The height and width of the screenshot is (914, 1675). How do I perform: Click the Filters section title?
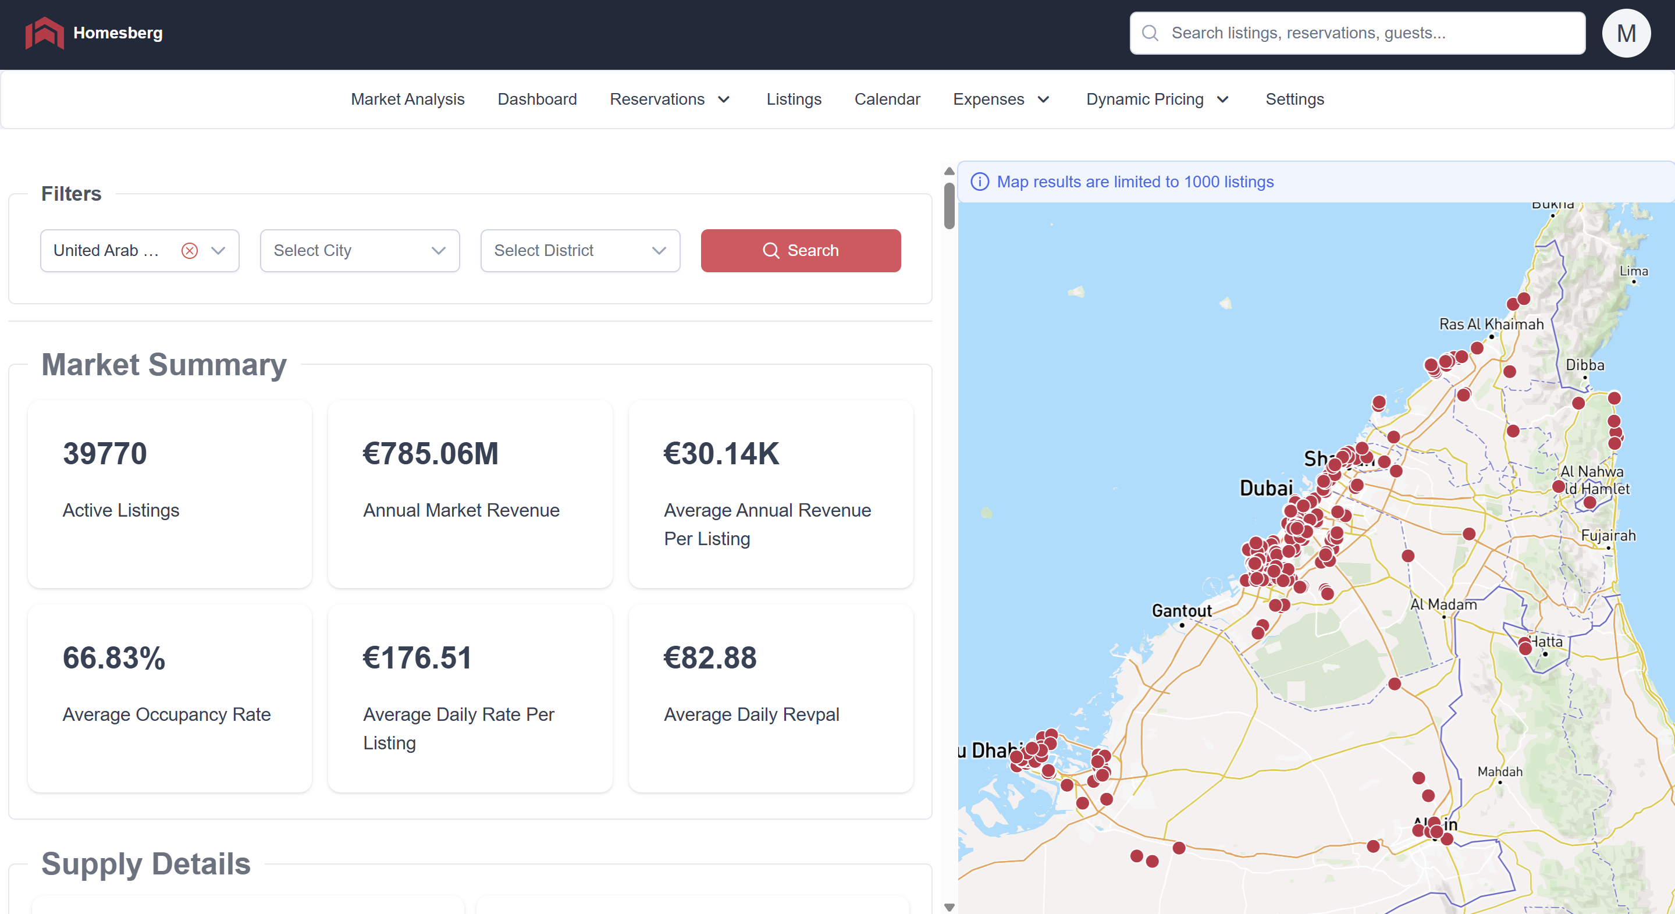pos(71,194)
